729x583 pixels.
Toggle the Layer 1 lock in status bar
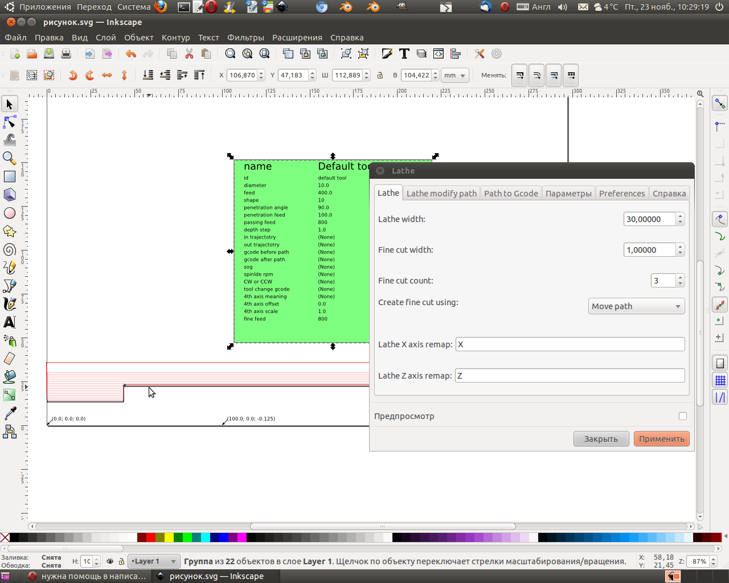121,561
